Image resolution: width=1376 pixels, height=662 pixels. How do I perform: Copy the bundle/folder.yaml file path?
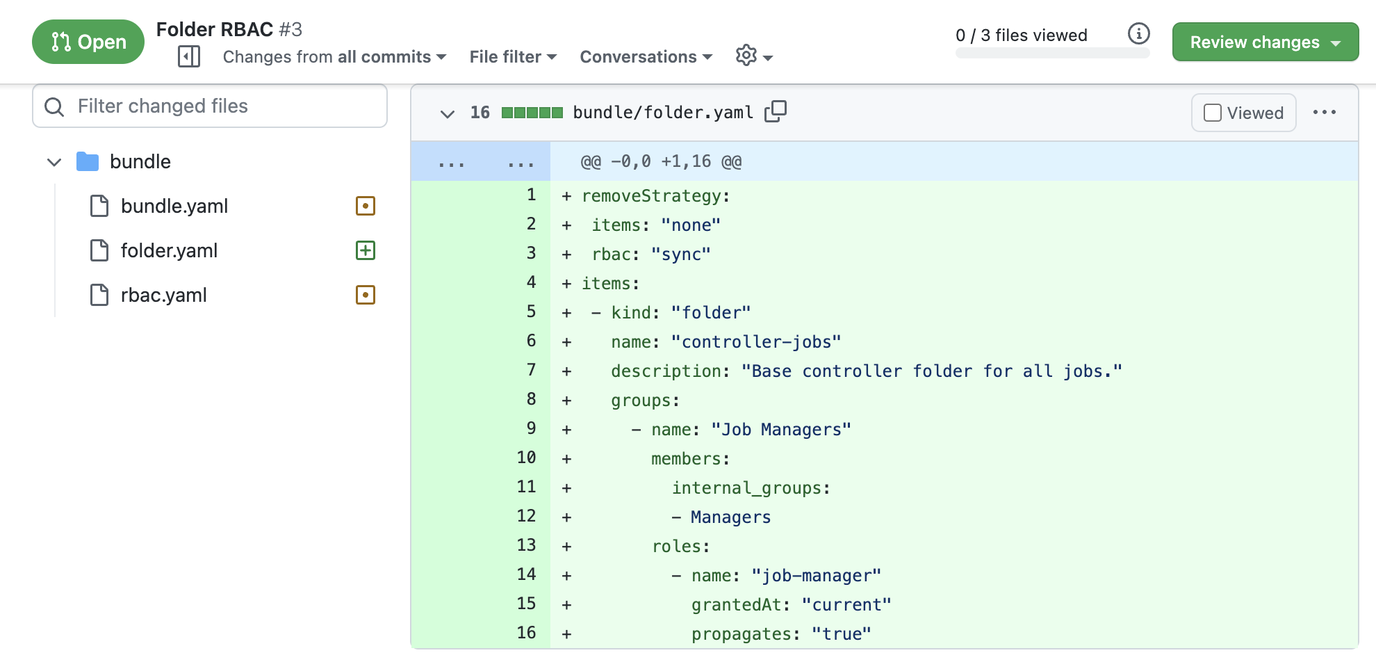776,111
